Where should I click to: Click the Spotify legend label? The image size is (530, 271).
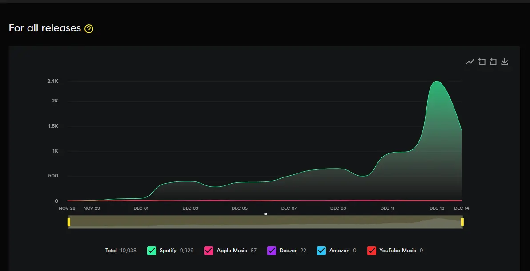click(168, 251)
